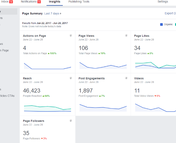Click the 11 Total Video Views value
This screenshot has height=143, width=176.
(x=137, y=91)
